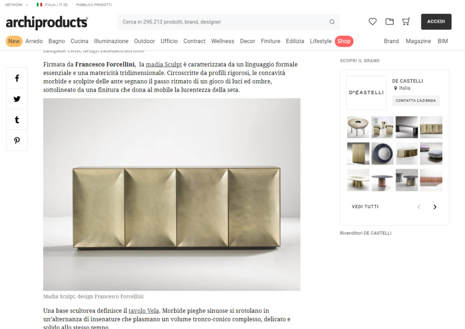Pin article on Pinterest
Screen dimensions: 465x329
(x=17, y=140)
